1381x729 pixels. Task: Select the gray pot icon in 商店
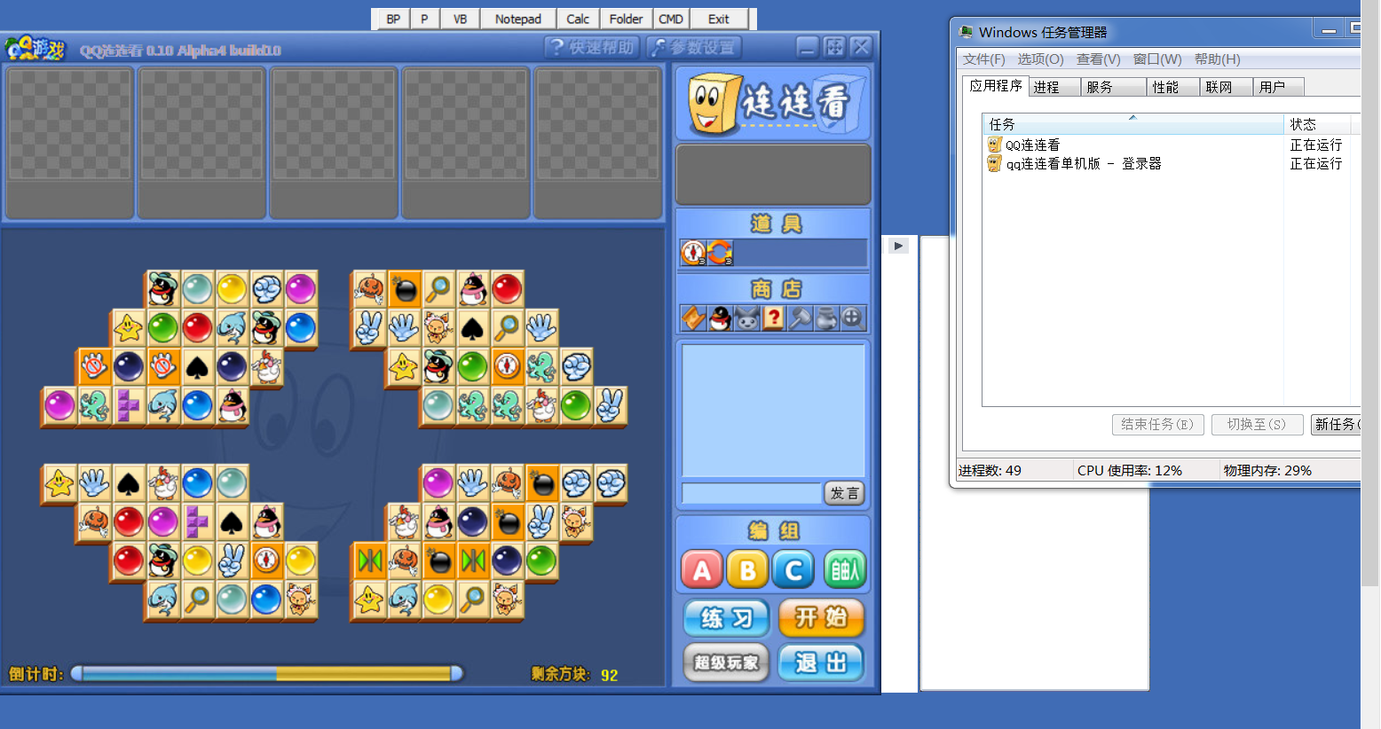[826, 317]
